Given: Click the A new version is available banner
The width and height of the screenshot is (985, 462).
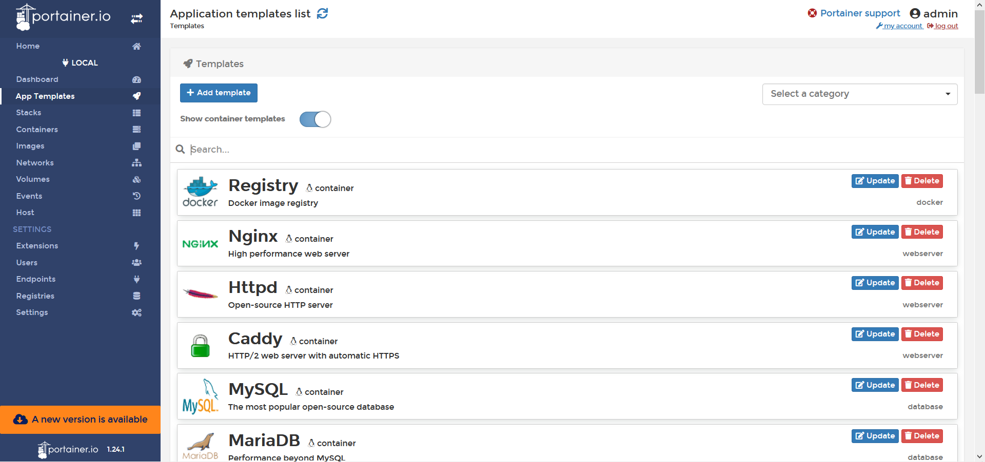Looking at the screenshot, I should pos(80,419).
